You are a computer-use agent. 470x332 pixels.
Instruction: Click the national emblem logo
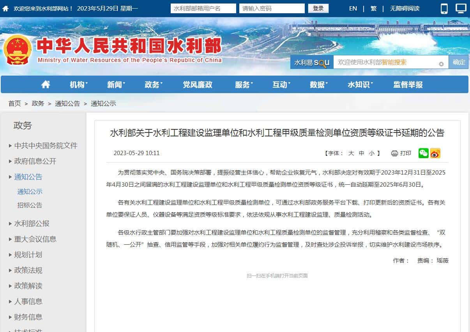click(18, 51)
